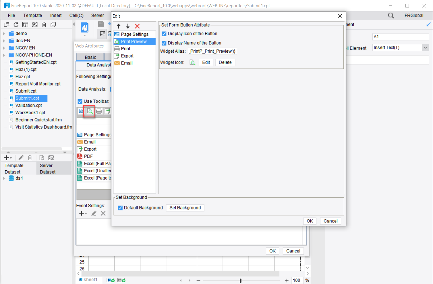The width and height of the screenshot is (433, 284).
Task: Click the preview template icon with dropdown
Action: coord(84,29)
